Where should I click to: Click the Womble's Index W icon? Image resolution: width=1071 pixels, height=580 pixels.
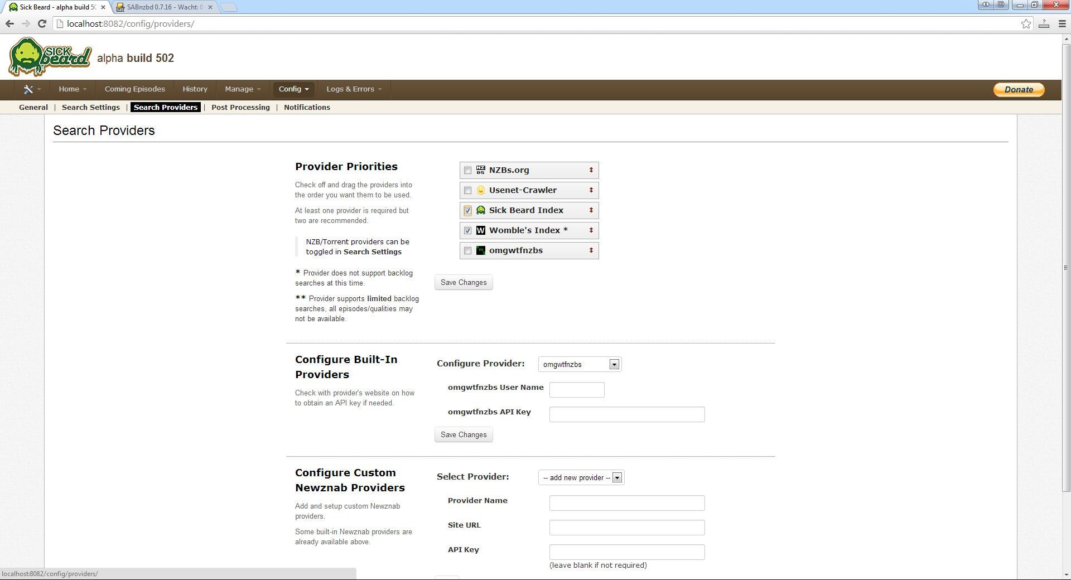pyautogui.click(x=481, y=230)
